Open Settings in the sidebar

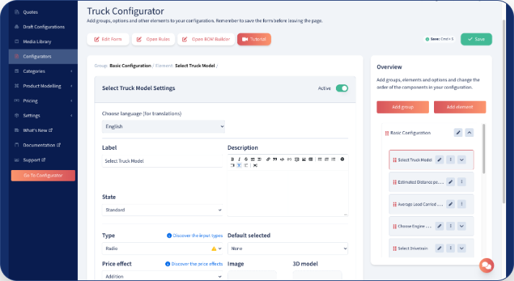coord(43,115)
